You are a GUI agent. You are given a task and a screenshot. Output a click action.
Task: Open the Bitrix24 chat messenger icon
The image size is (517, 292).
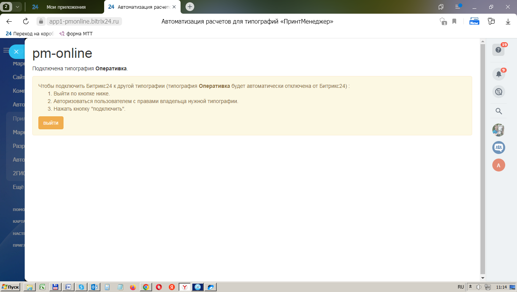(x=499, y=92)
